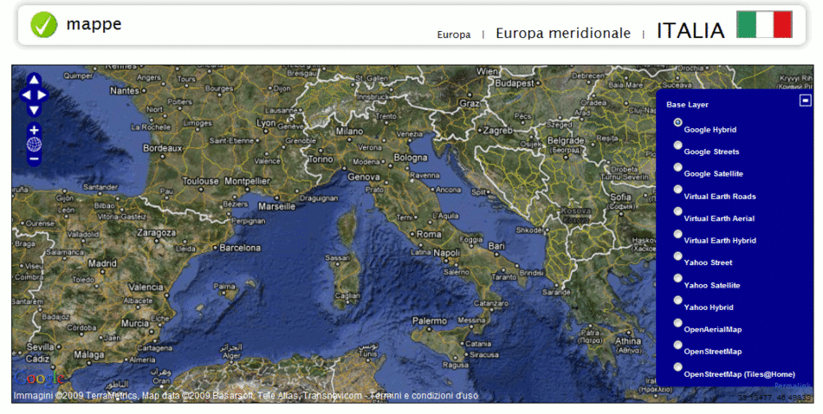The height and width of the screenshot is (414, 823).
Task: Click the Madrid label on map
Action: (x=102, y=263)
